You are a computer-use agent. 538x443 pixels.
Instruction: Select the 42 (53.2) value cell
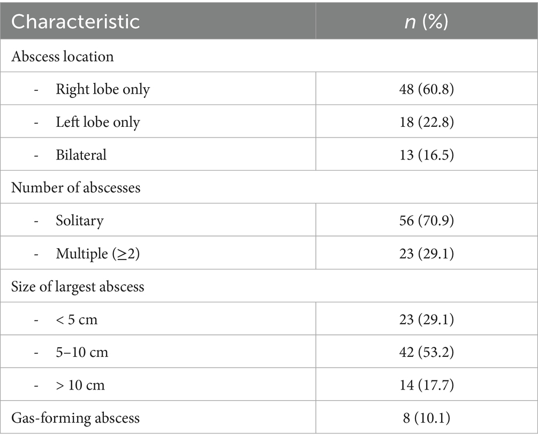click(427, 352)
